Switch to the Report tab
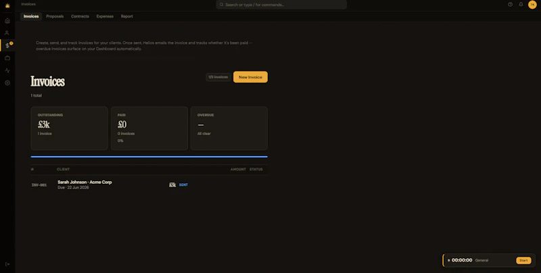The width and height of the screenshot is (541, 273). click(126, 16)
